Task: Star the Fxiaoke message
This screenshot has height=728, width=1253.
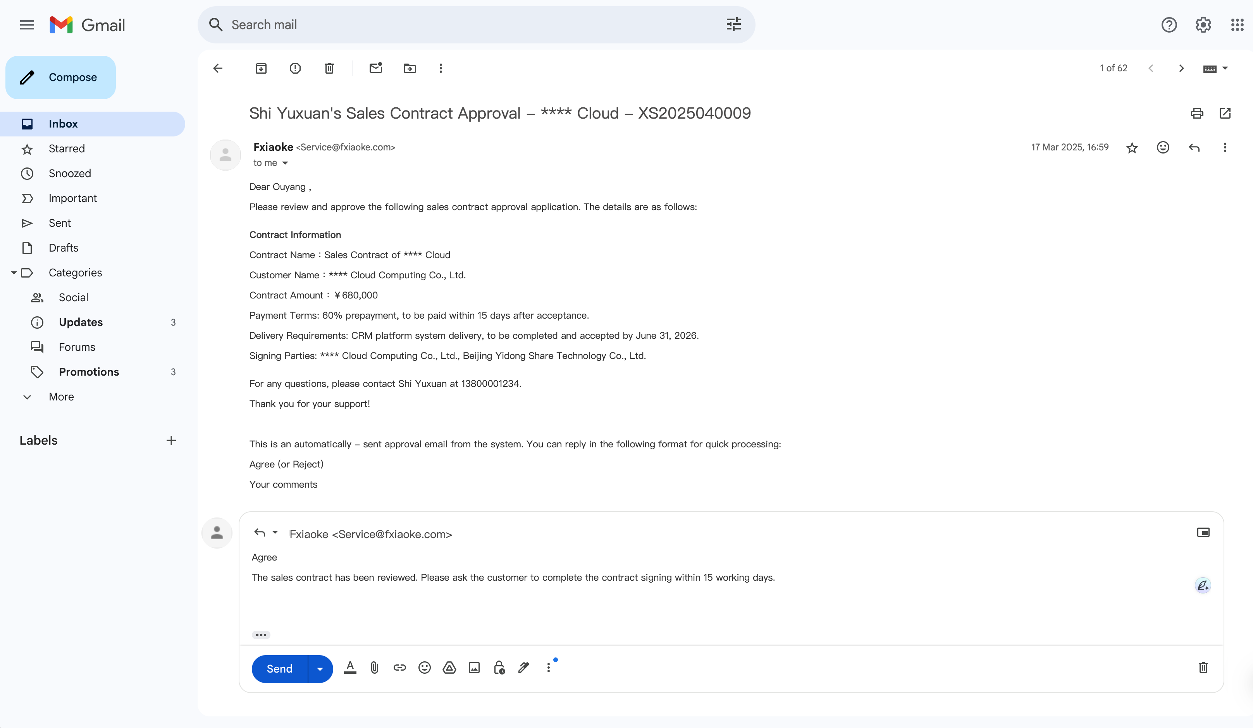Action: click(x=1132, y=148)
